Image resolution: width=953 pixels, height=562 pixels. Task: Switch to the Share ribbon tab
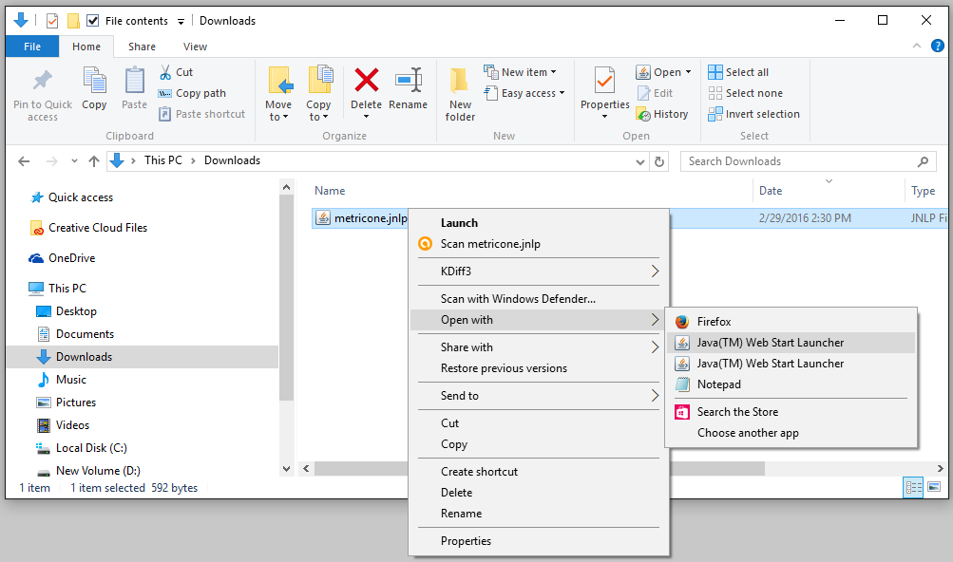tap(142, 47)
